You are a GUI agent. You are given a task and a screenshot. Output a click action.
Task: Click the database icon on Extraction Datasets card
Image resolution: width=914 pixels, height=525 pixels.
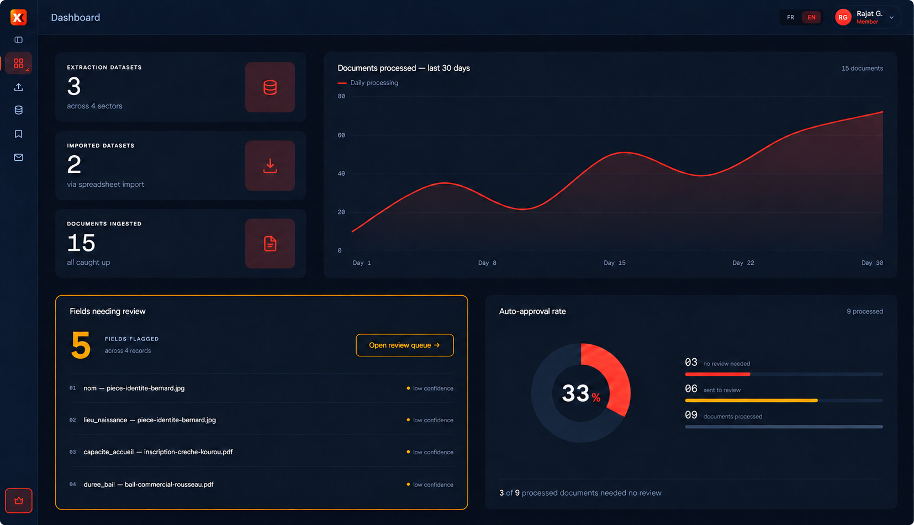[270, 87]
